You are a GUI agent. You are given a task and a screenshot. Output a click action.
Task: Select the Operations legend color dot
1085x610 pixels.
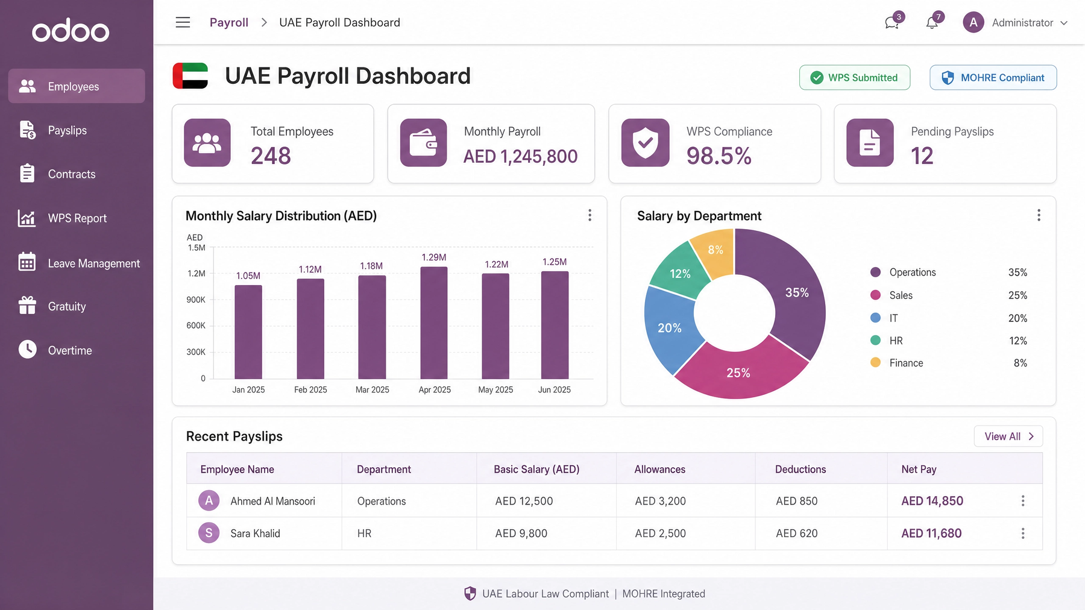(x=876, y=272)
